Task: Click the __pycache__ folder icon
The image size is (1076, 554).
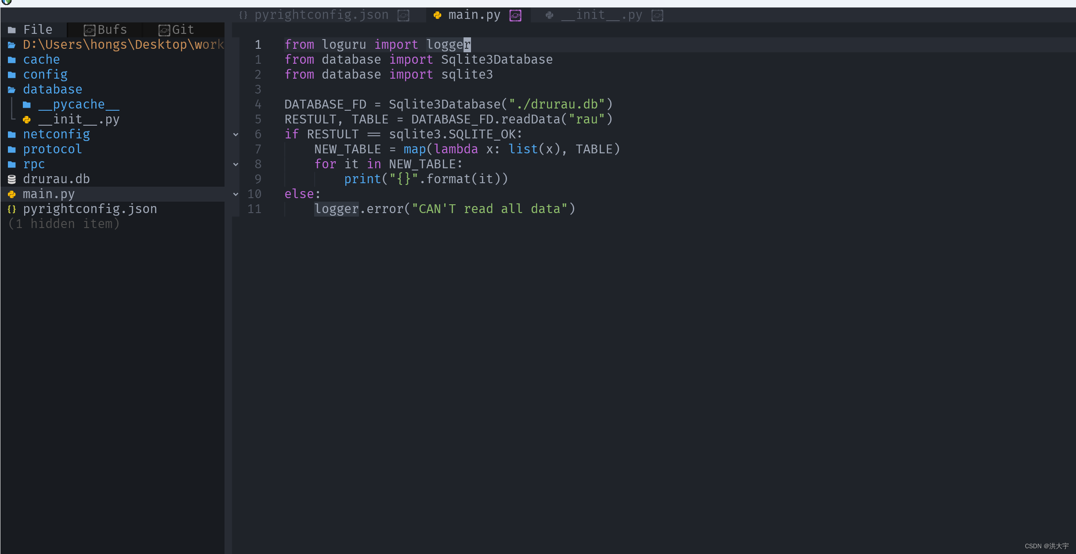Action: point(27,105)
